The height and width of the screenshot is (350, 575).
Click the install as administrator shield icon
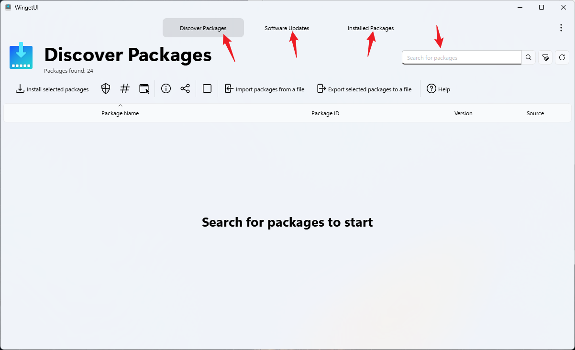coord(106,89)
